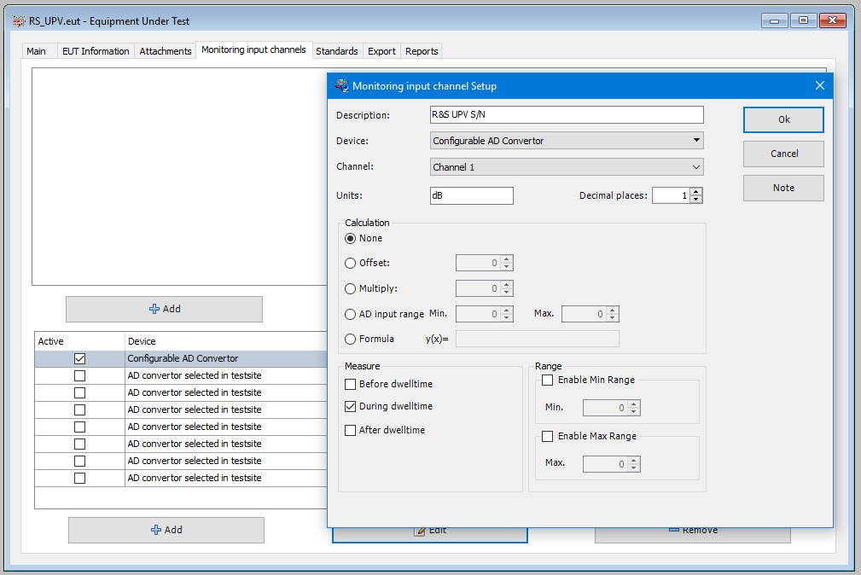861x575 pixels.
Task: Click the Note button
Action: point(783,188)
